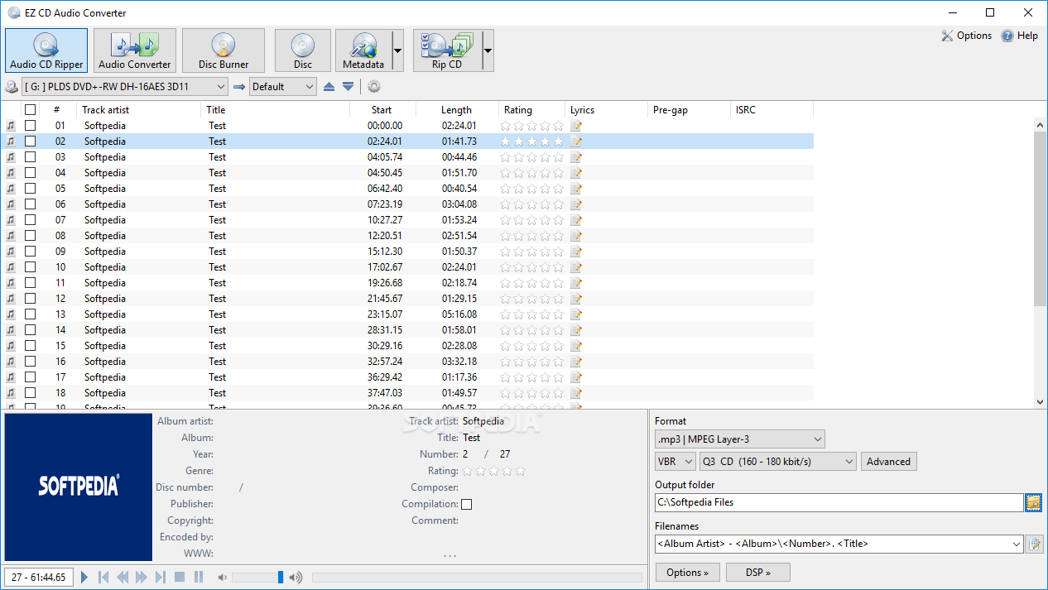Skip to the next track
1048x590 pixels.
click(161, 577)
